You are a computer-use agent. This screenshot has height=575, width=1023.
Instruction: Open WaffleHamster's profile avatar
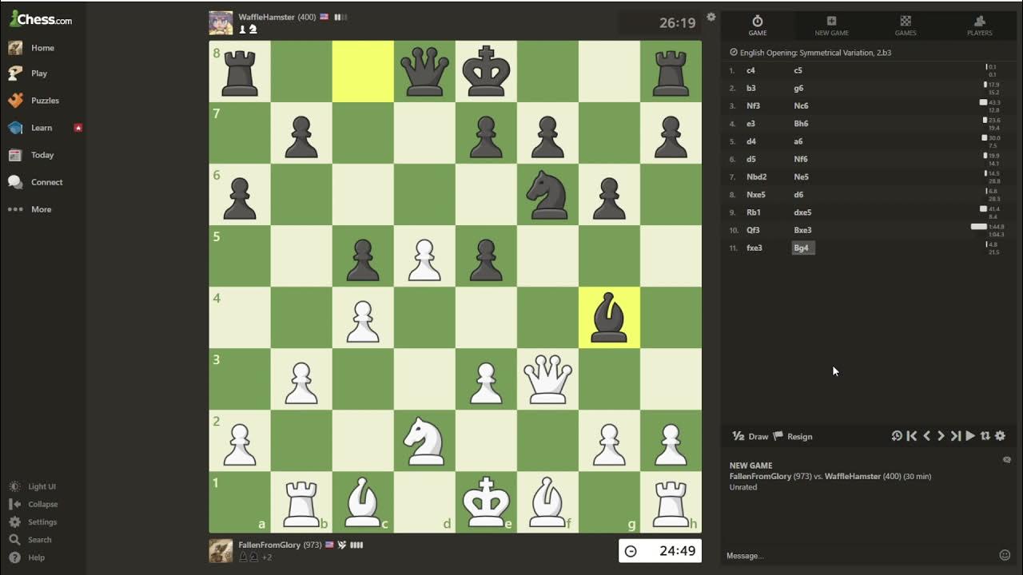[x=221, y=22]
